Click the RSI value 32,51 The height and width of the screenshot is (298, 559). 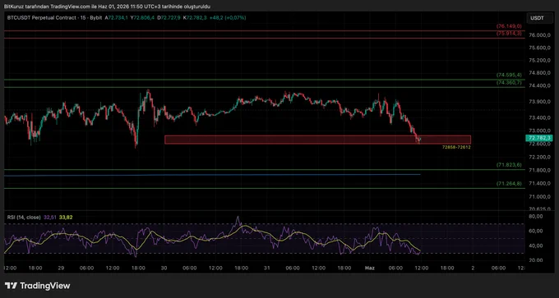click(x=50, y=217)
